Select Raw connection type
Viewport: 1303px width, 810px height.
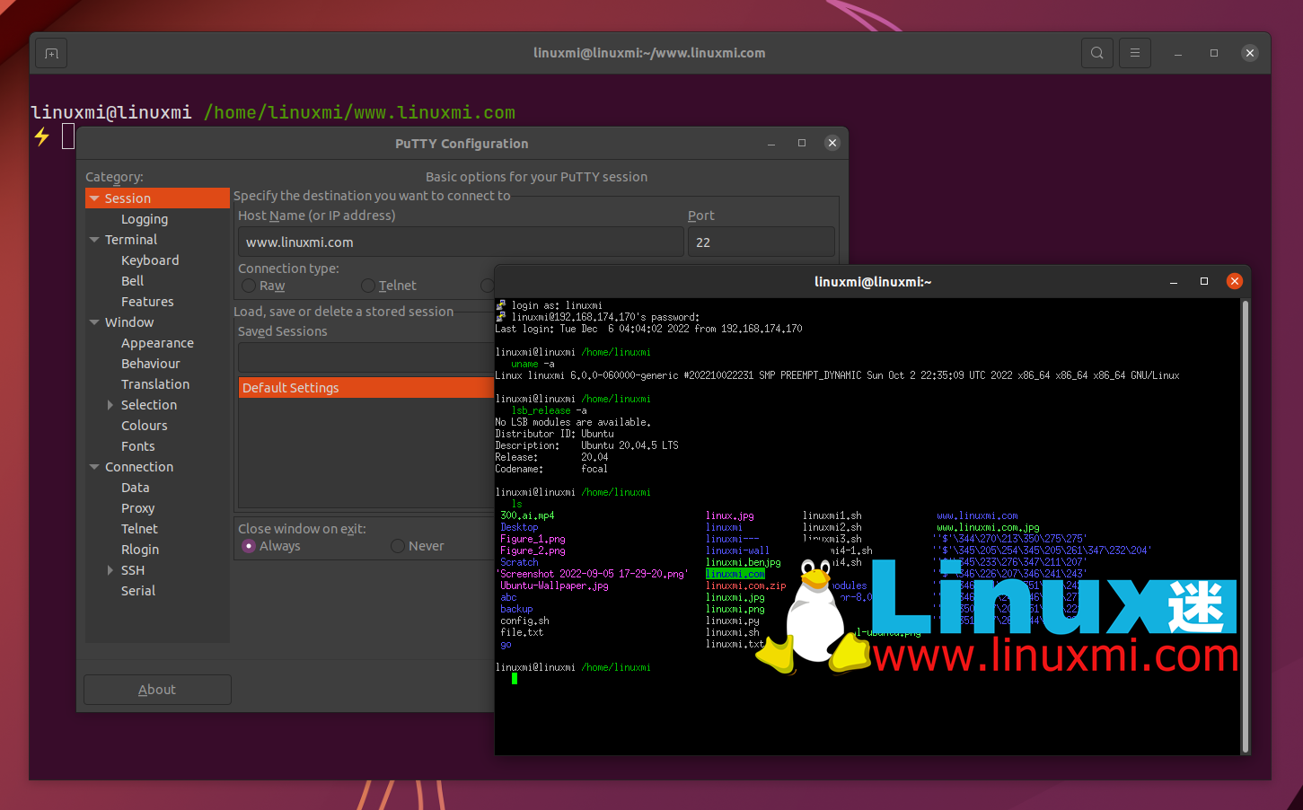[x=248, y=285]
